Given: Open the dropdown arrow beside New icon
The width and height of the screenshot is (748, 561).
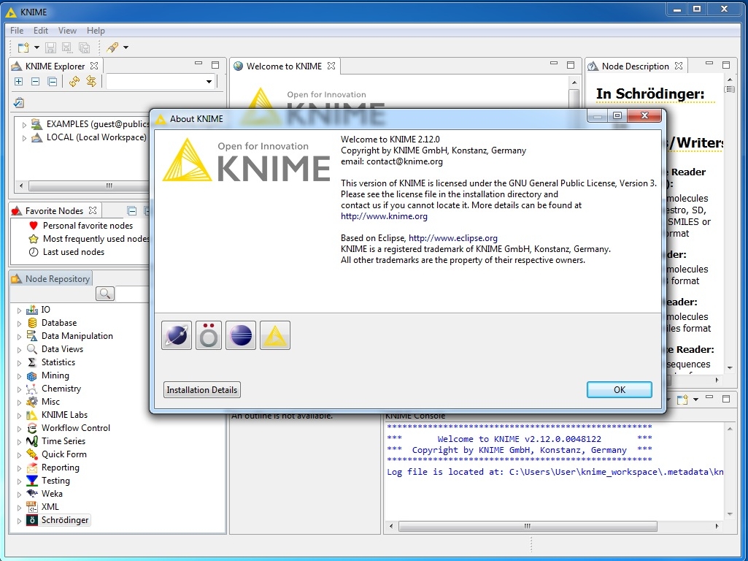Looking at the screenshot, I should (x=36, y=47).
